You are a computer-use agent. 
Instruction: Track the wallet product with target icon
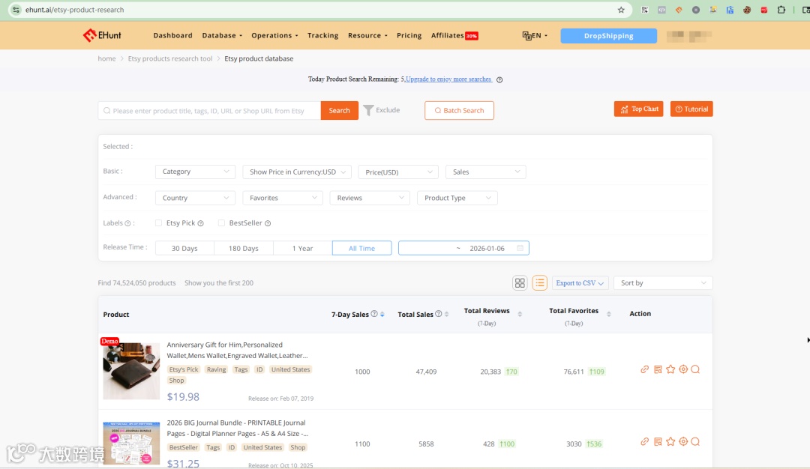pos(683,369)
